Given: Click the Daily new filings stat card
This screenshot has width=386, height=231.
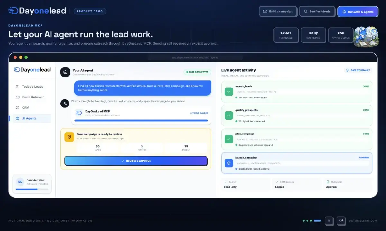Looking at the screenshot, I should point(313,35).
